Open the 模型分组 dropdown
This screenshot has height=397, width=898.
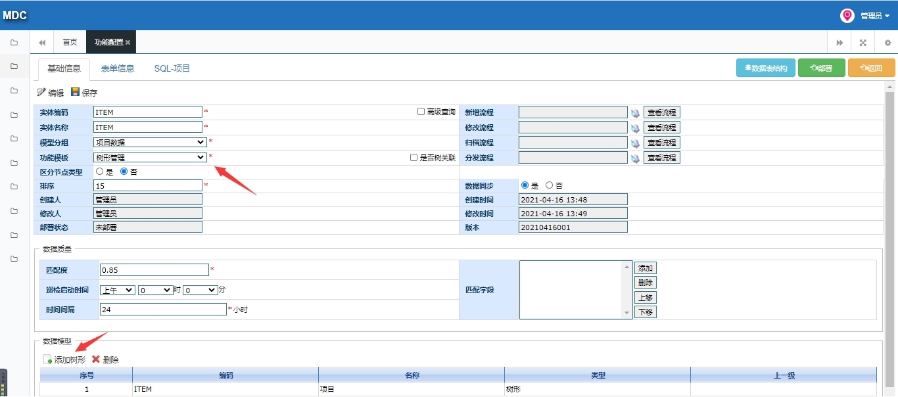(x=150, y=142)
